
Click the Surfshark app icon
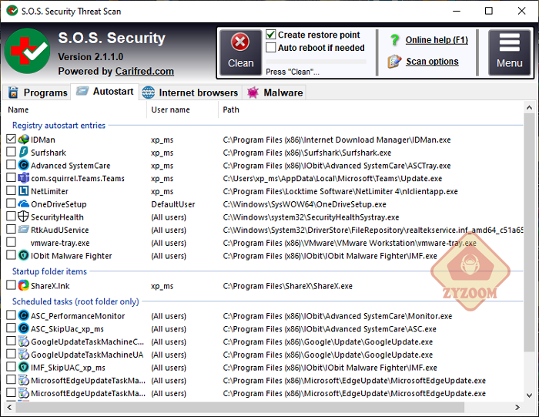tap(23, 152)
